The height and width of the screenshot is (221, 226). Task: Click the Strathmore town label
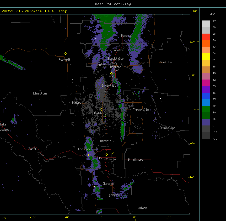click(135, 160)
